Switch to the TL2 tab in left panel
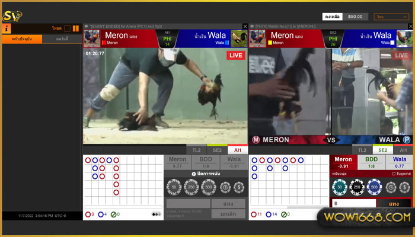The width and height of the screenshot is (415, 237). 196,150
